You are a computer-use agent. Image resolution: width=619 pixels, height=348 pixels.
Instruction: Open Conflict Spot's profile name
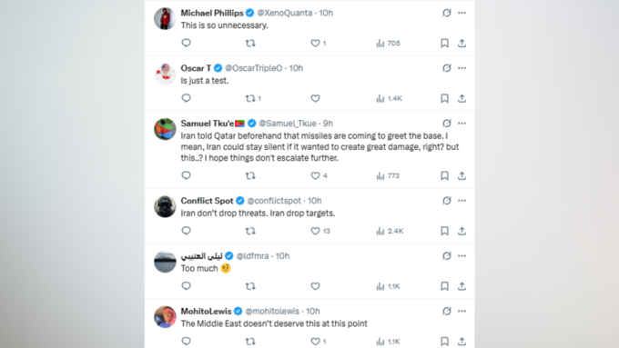(x=207, y=201)
